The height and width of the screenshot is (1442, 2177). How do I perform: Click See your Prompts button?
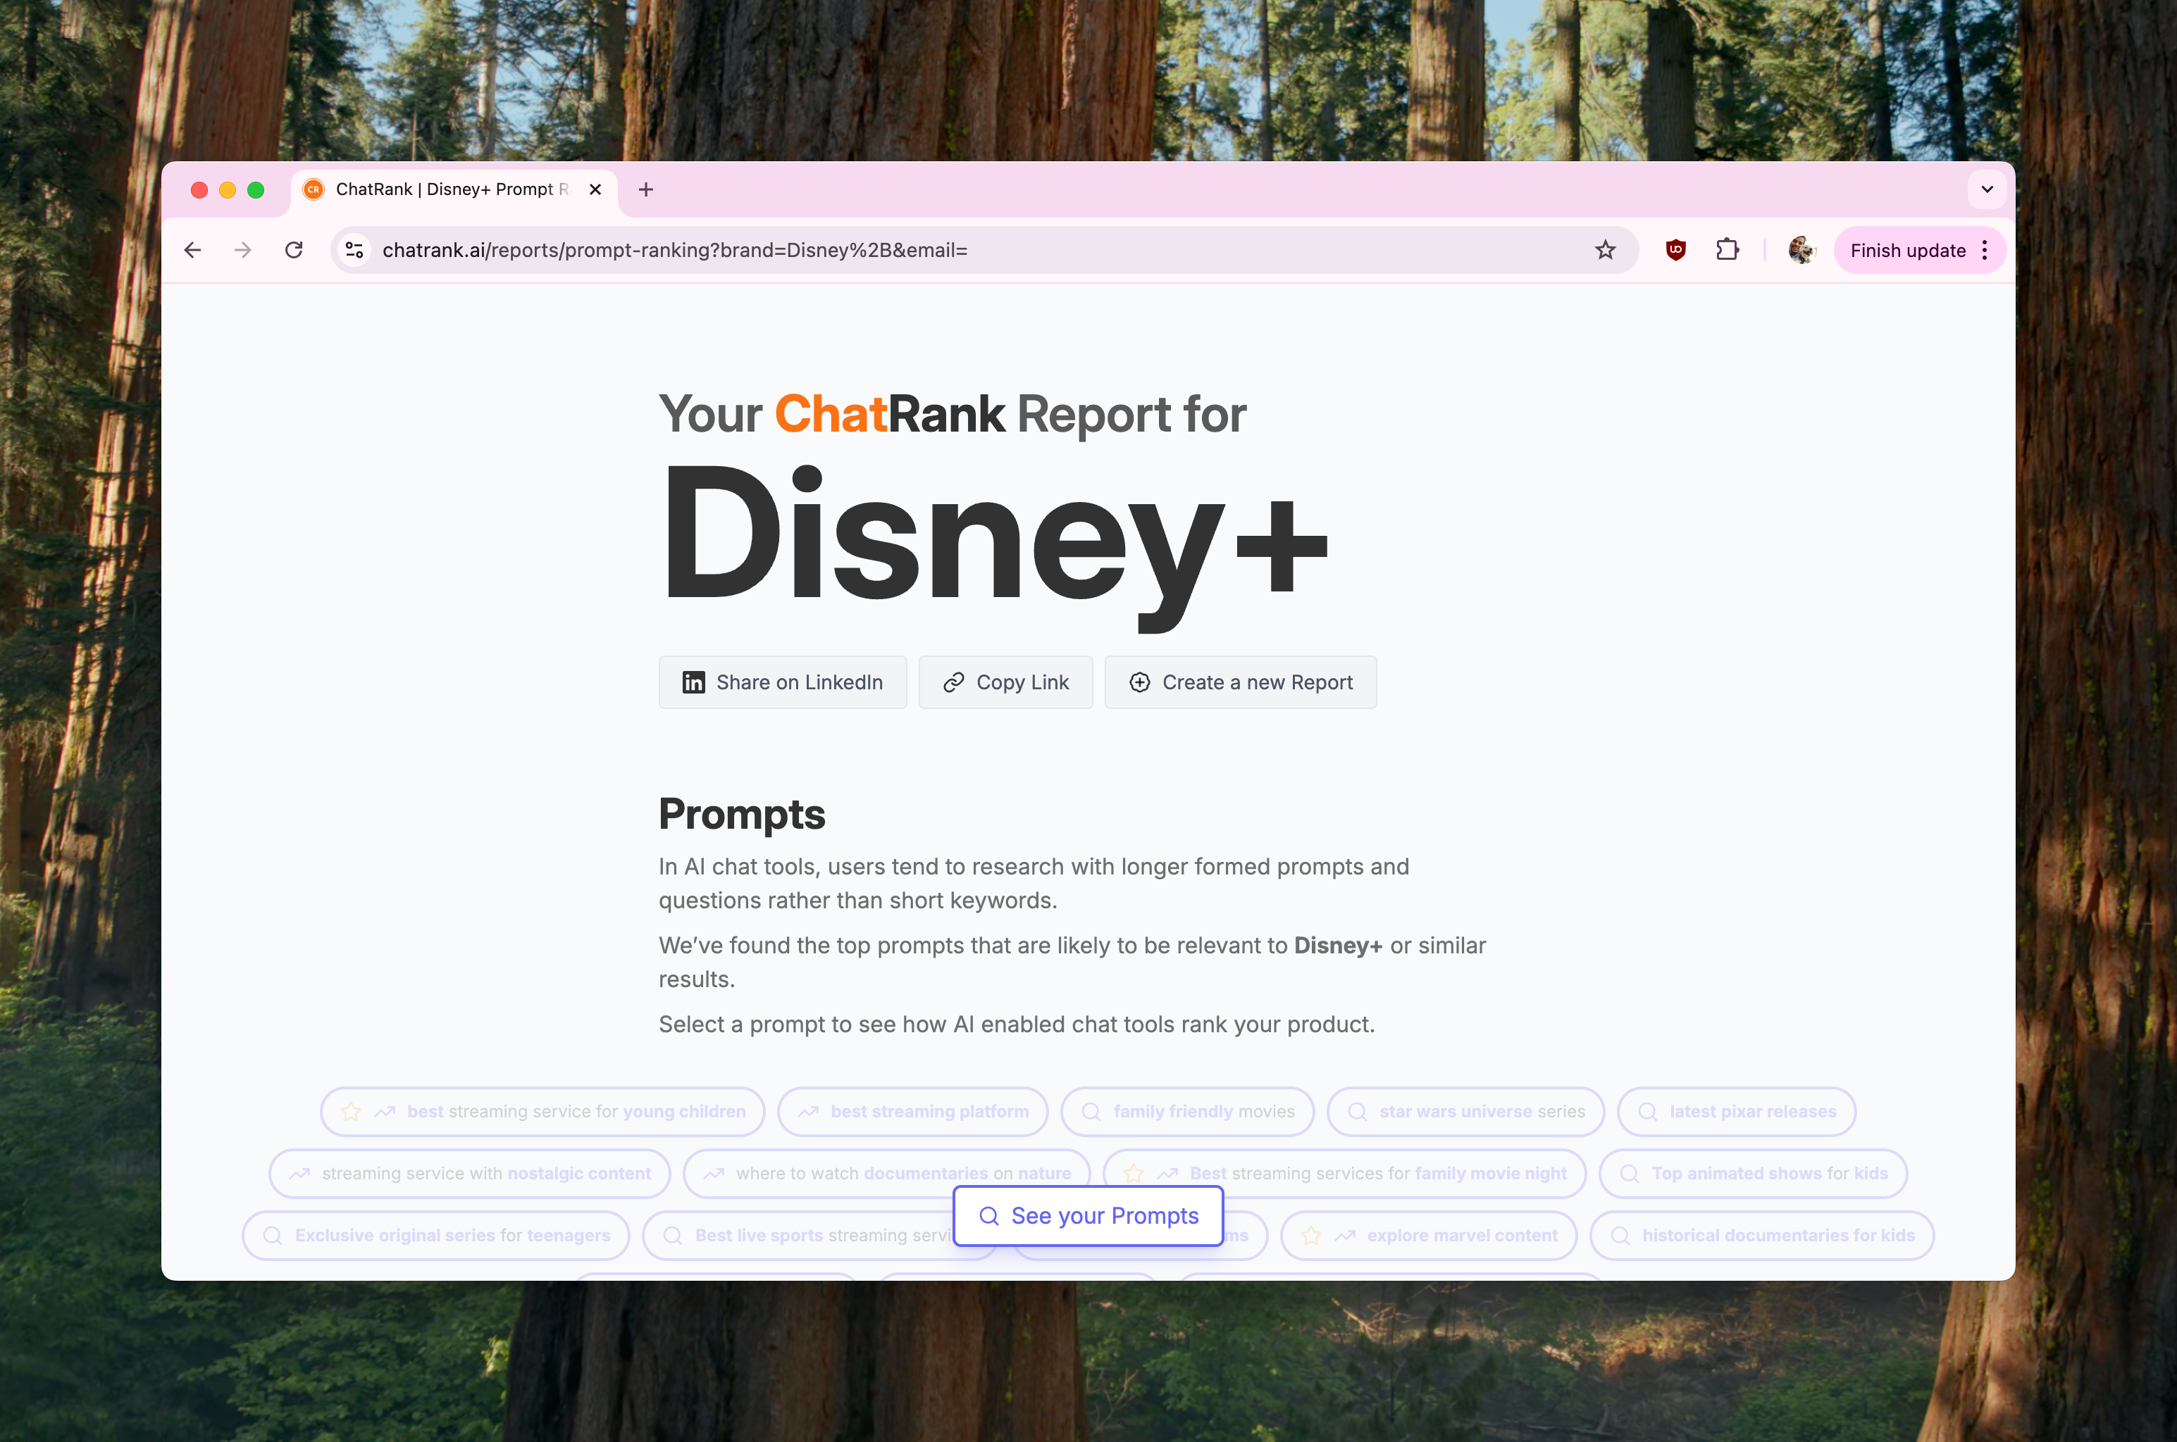click(x=1088, y=1216)
